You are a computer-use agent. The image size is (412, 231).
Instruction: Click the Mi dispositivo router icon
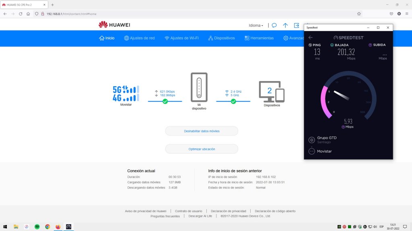[199, 87]
